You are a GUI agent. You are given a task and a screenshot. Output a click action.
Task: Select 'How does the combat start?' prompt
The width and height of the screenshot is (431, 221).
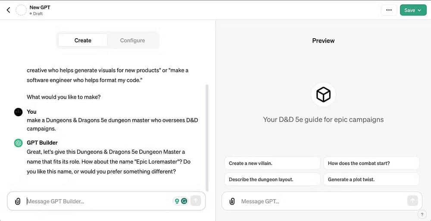click(372, 163)
